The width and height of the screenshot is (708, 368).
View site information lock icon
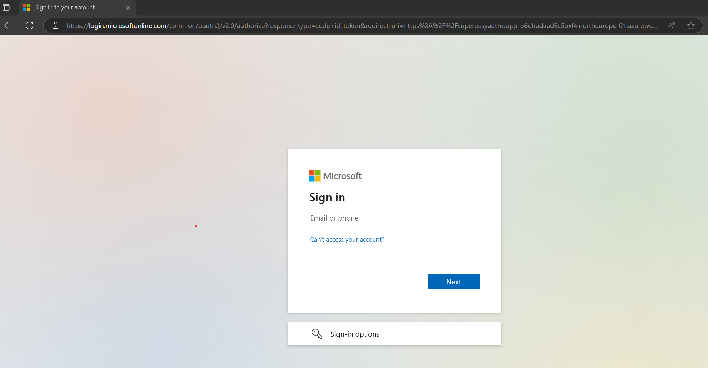pyautogui.click(x=56, y=25)
